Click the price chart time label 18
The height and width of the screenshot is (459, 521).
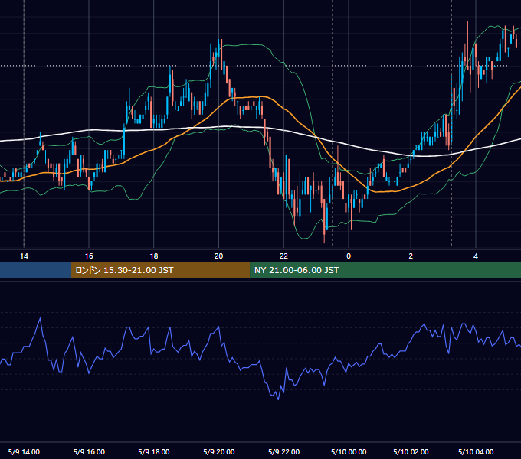click(154, 256)
